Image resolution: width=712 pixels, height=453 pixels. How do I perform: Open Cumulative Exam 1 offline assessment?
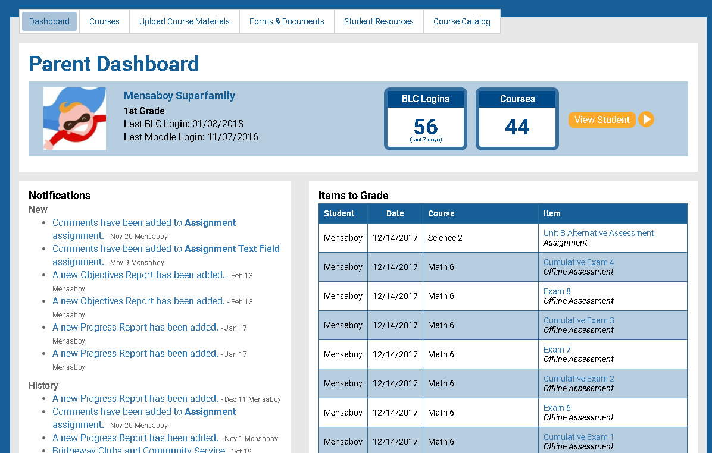[x=579, y=437]
